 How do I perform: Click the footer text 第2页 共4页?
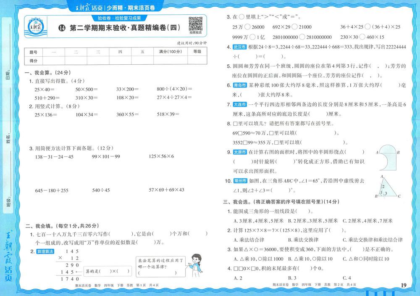tap(345, 285)
